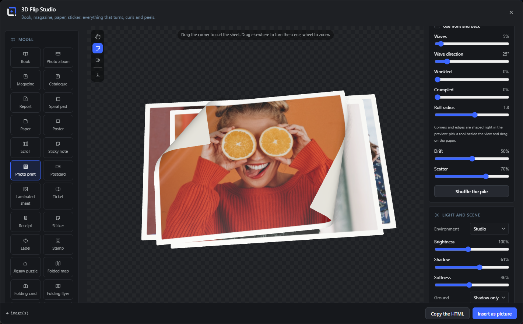
Task: Click Insert as picture
Action: [x=495, y=314]
